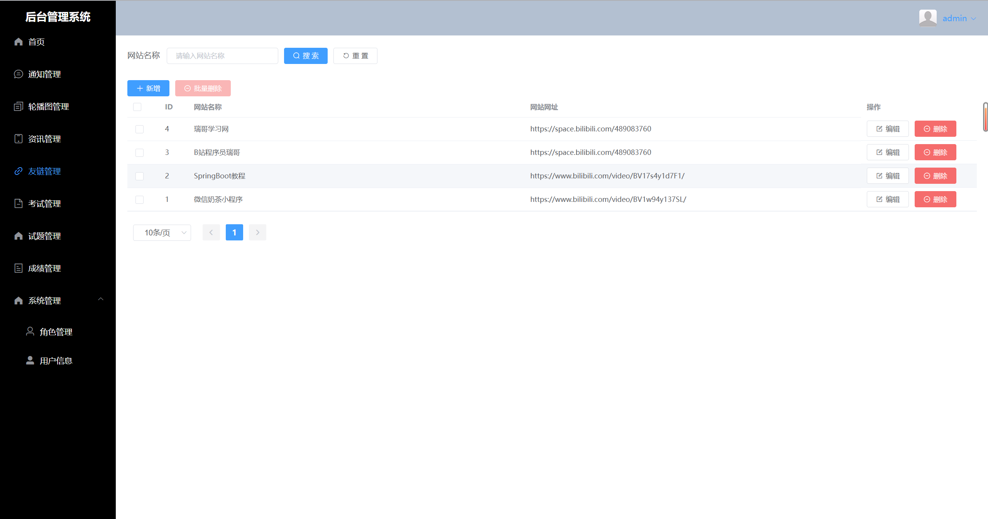
Task: Check the row checkbox for SpringBoot教程
Action: [x=139, y=176]
